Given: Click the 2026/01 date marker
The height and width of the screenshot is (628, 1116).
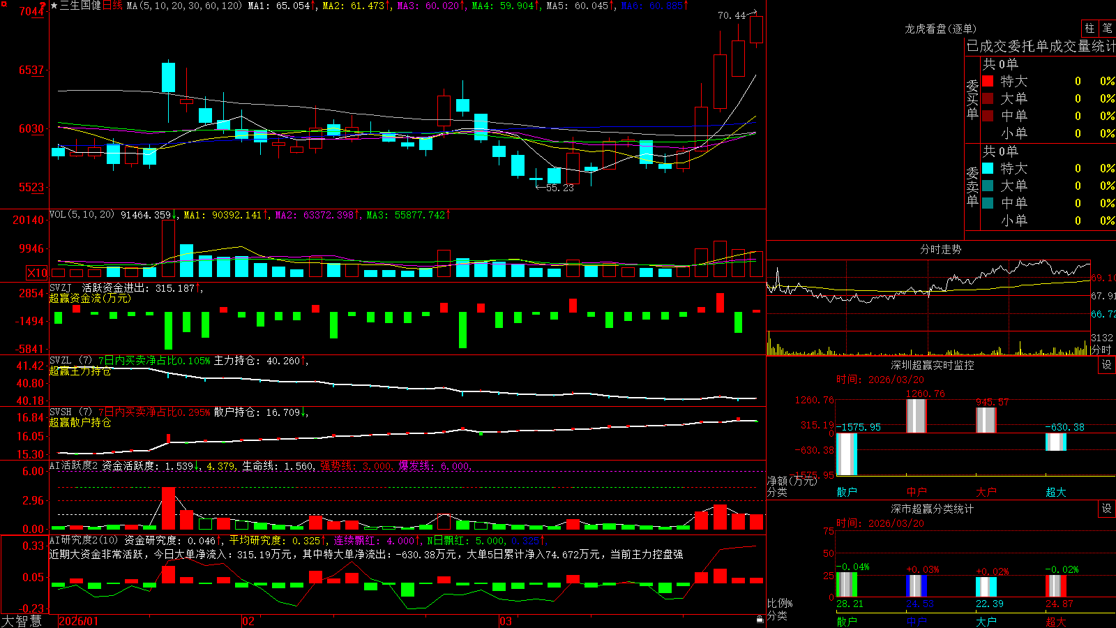Looking at the screenshot, I should point(78,621).
